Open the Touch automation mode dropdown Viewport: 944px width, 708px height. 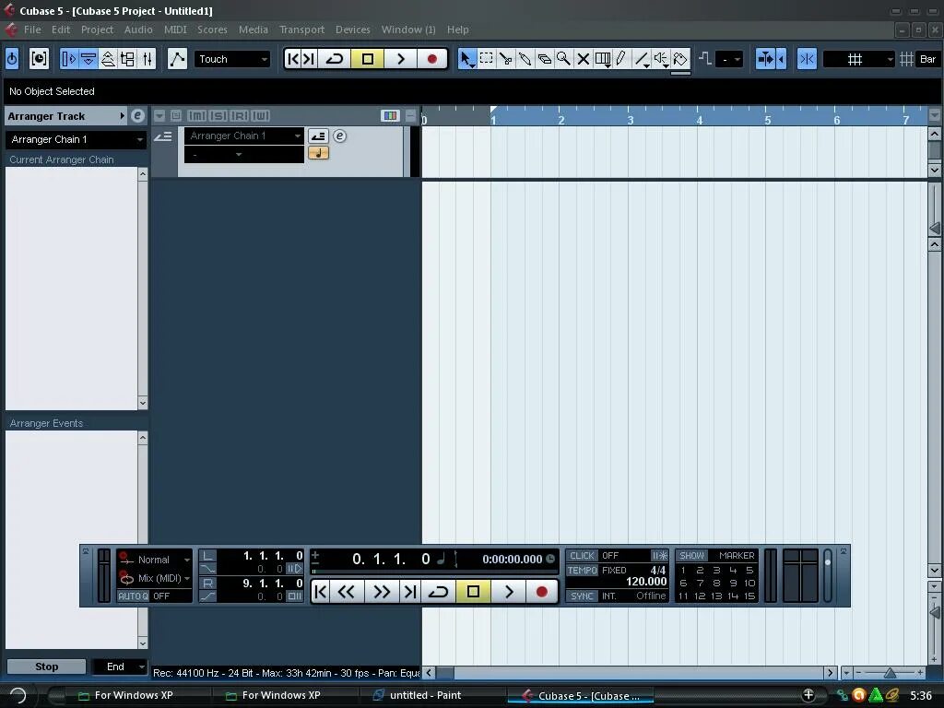(231, 59)
